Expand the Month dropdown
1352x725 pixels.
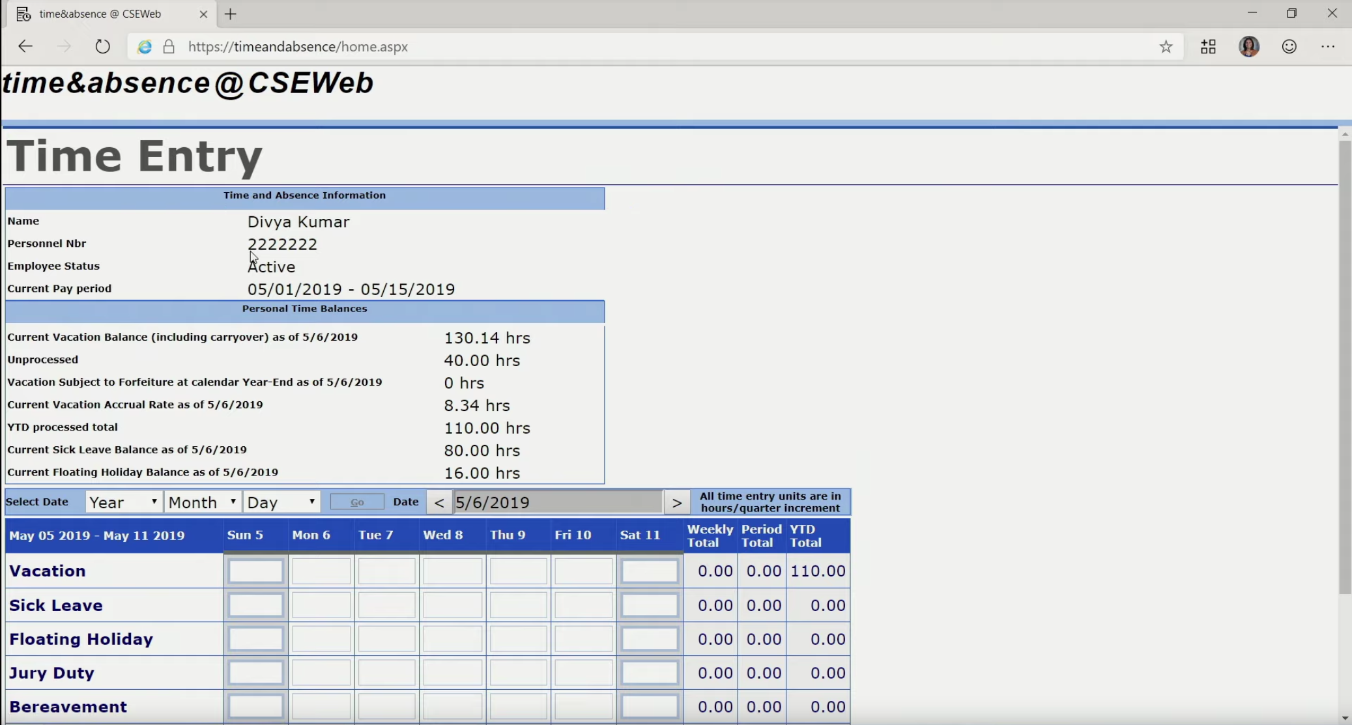tap(203, 502)
